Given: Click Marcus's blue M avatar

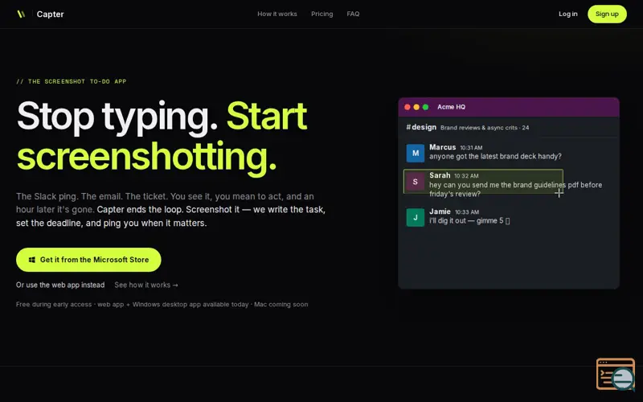Looking at the screenshot, I should point(416,153).
